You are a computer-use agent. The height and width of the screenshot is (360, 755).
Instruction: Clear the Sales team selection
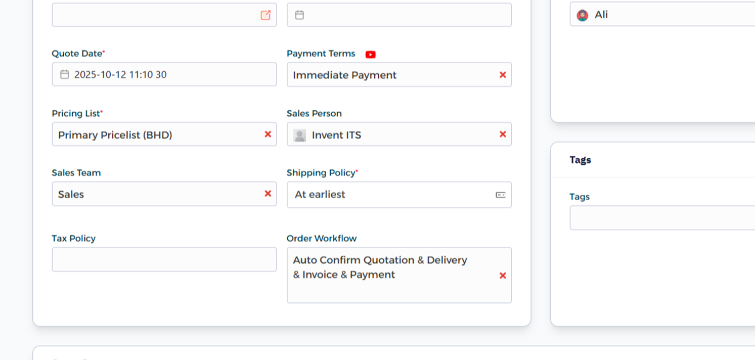tap(268, 194)
